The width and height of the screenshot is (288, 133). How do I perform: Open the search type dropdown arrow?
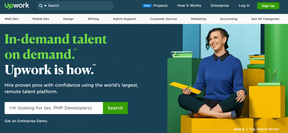tap(45, 6)
